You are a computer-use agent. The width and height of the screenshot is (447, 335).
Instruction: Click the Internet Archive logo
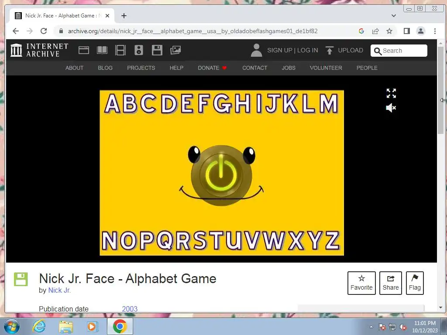(x=39, y=50)
